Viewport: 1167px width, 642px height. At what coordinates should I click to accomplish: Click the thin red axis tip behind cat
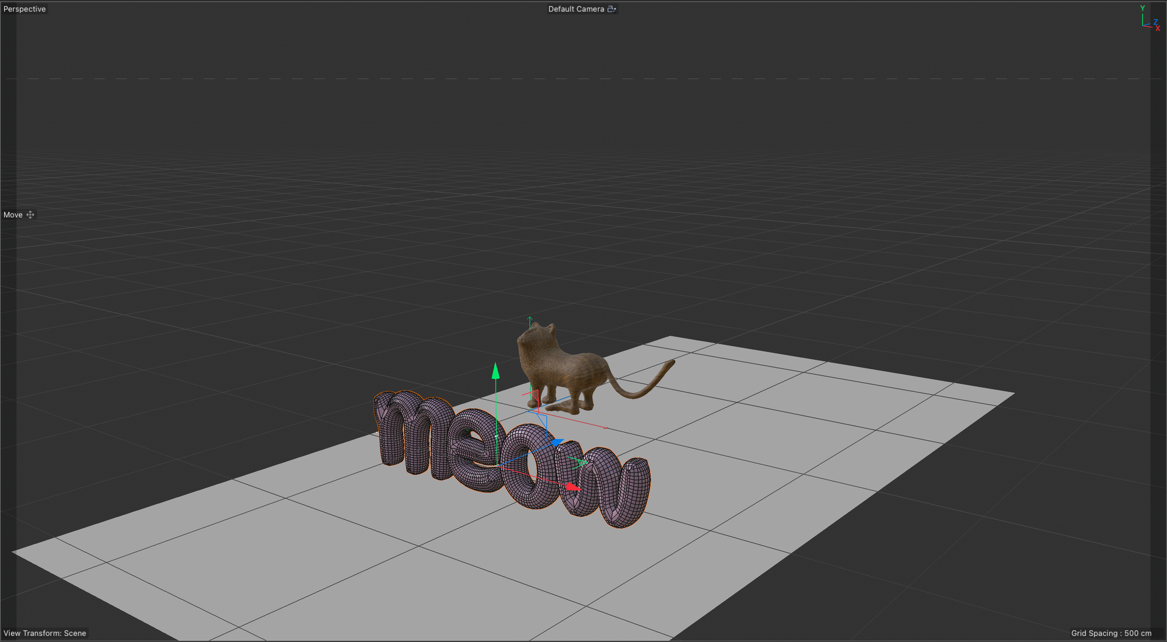pyautogui.click(x=606, y=428)
